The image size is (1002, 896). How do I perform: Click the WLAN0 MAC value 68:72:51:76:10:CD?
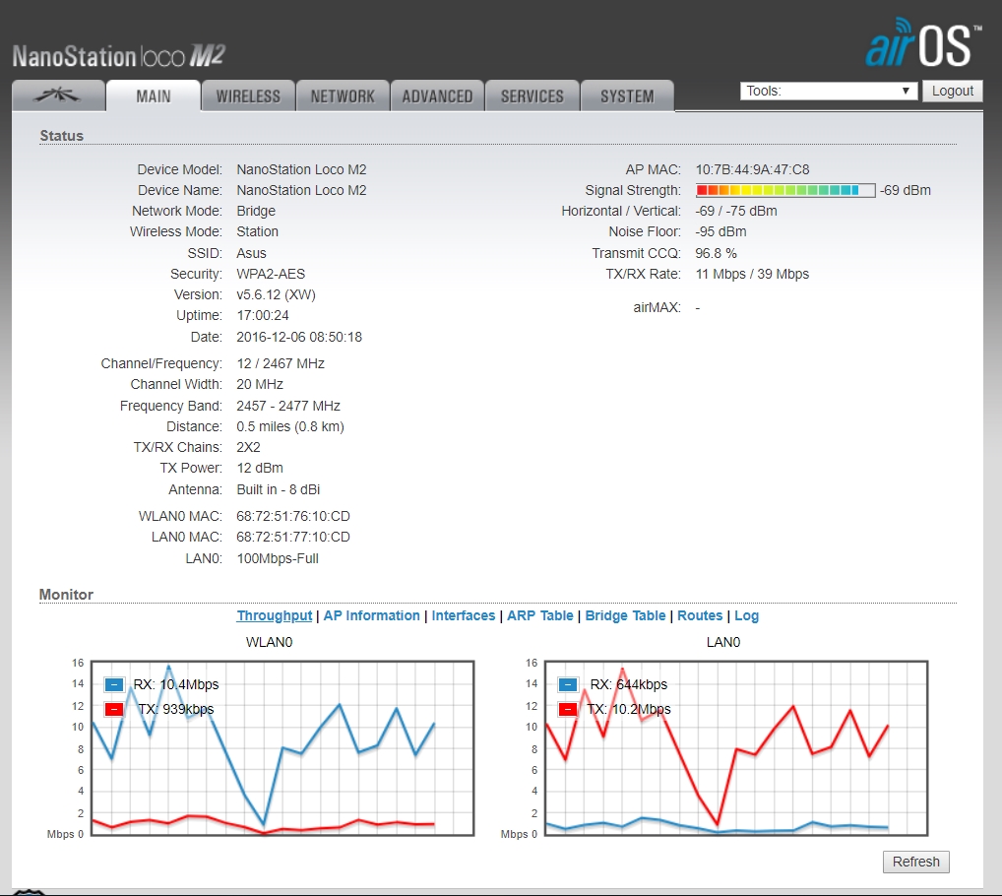pyautogui.click(x=293, y=516)
